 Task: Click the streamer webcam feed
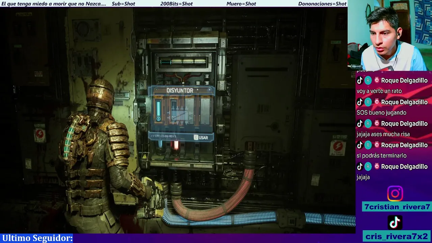[390, 35]
